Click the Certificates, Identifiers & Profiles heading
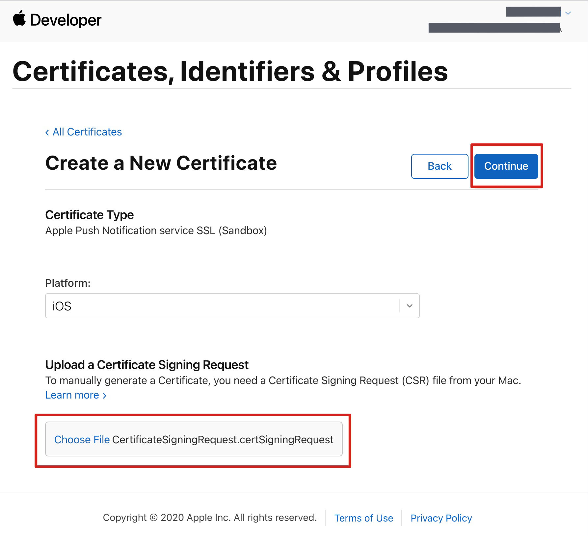Image resolution: width=588 pixels, height=536 pixels. [x=230, y=71]
